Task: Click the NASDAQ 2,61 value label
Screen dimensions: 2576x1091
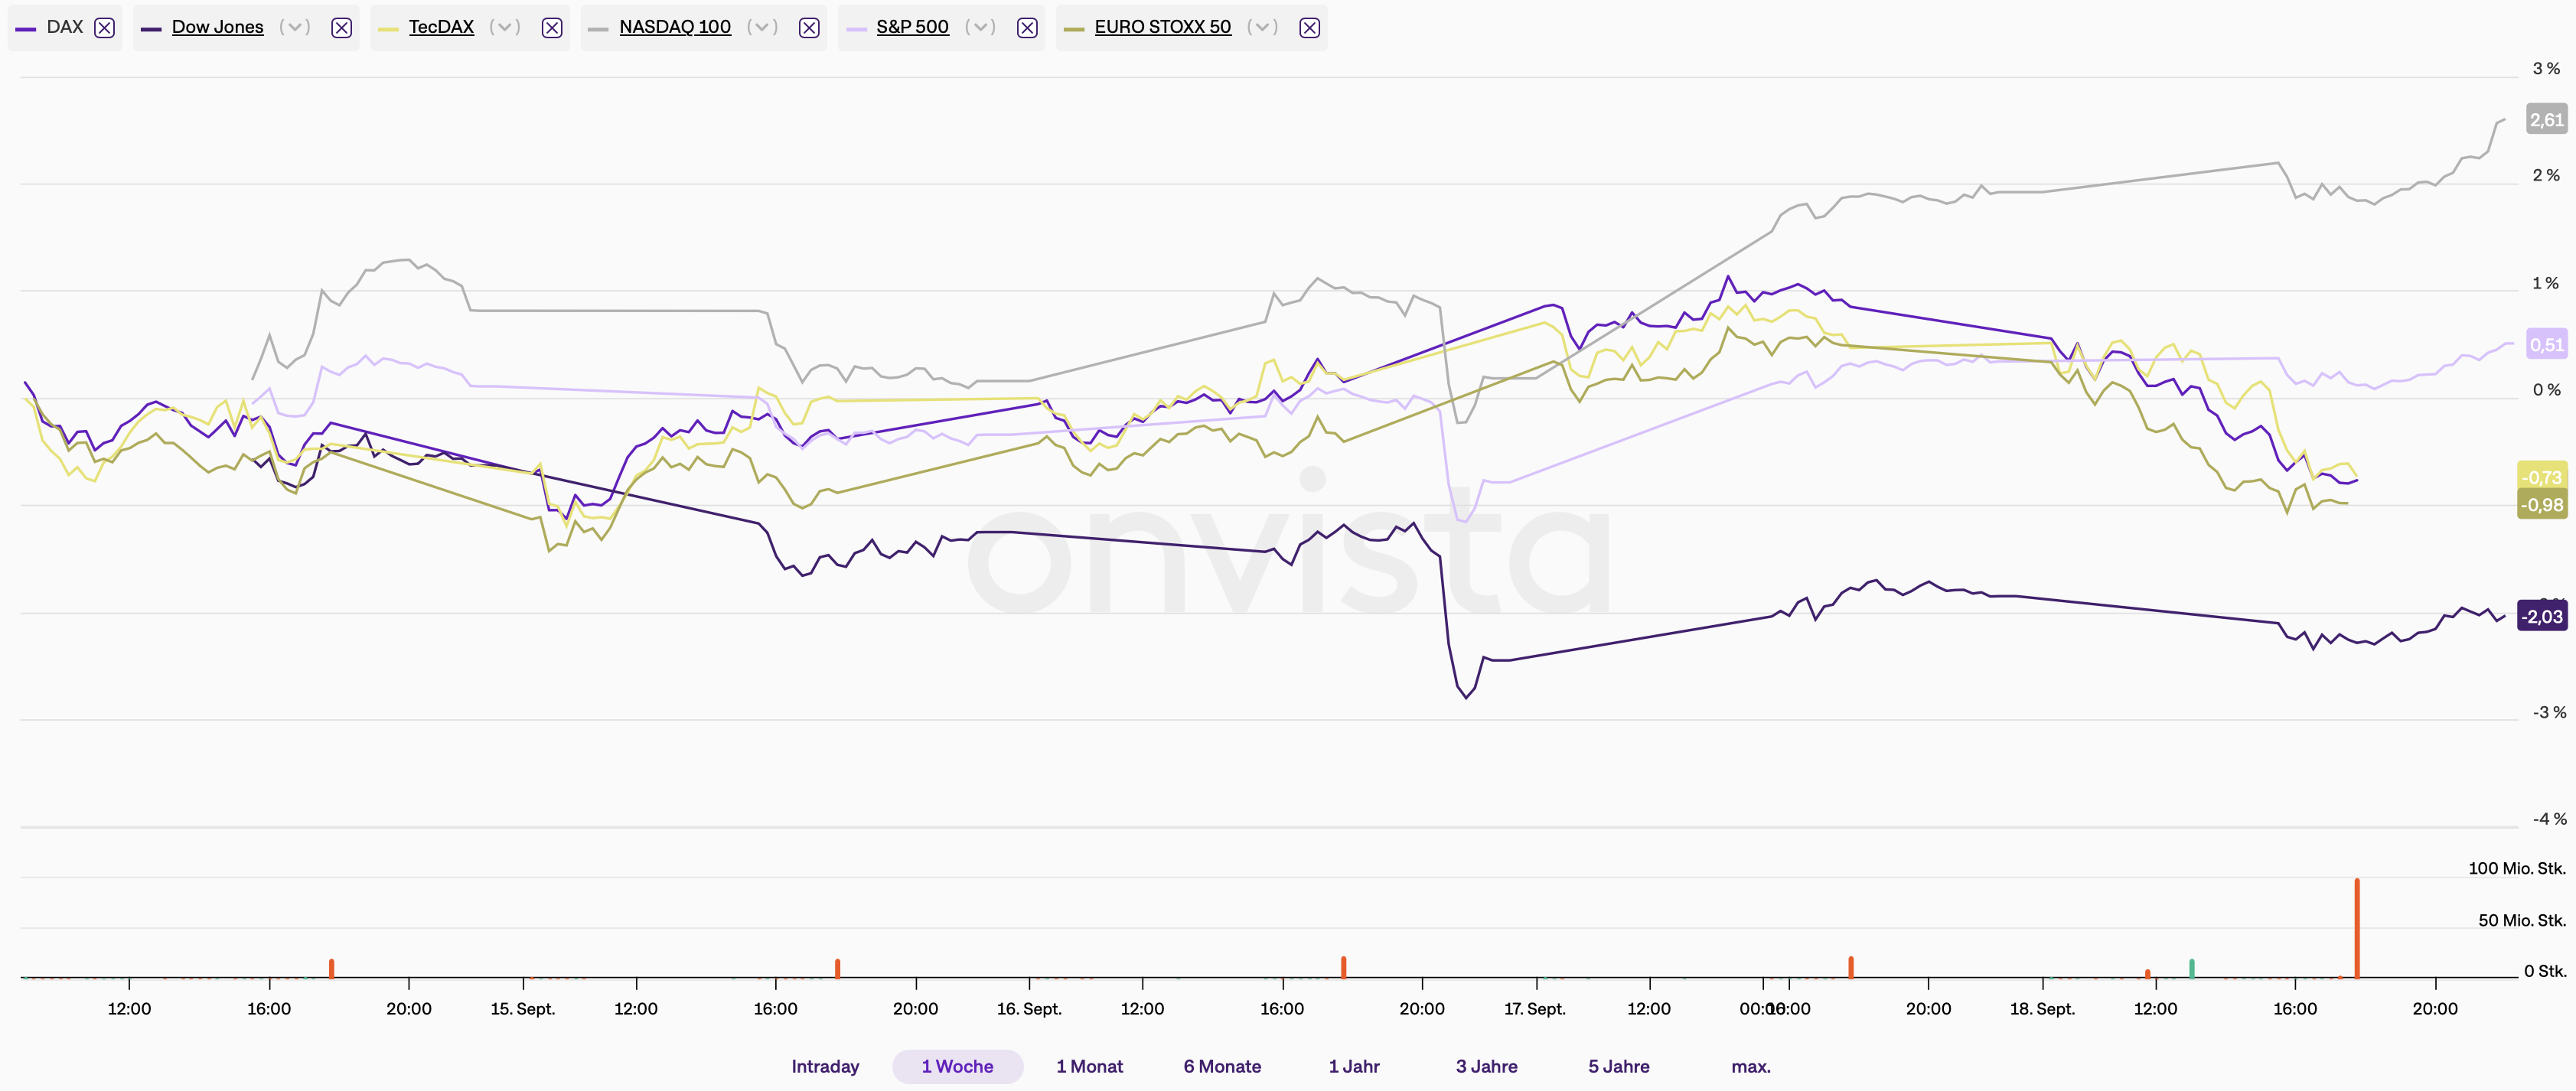Action: click(2546, 119)
